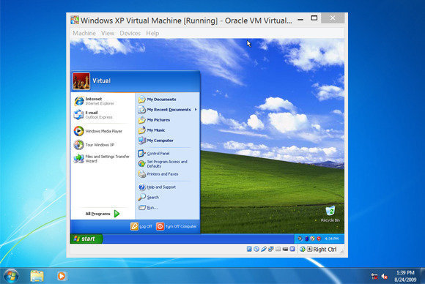Open My Computer from the start menu
This screenshot has height=284, width=425.
point(155,141)
